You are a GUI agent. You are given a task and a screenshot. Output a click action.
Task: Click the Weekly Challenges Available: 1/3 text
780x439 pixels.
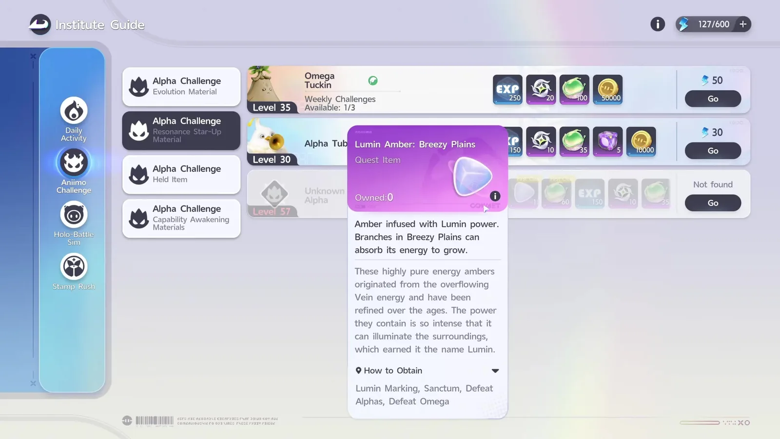pyautogui.click(x=340, y=103)
